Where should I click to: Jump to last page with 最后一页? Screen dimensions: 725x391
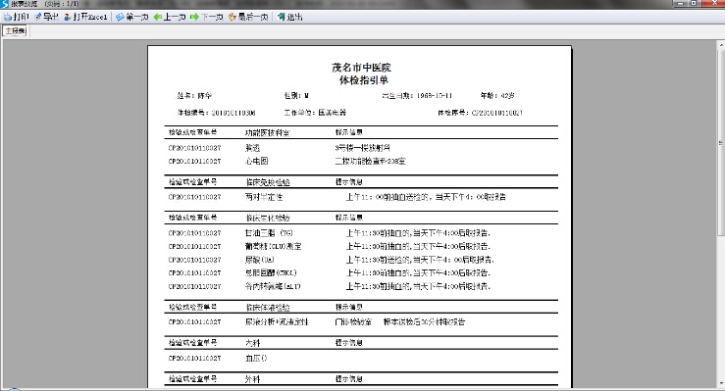point(248,17)
